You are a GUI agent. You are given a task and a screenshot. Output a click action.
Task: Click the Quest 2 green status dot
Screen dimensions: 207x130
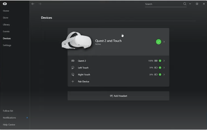tap(160, 61)
